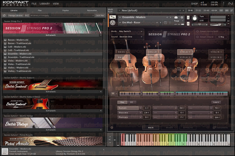This screenshot has width=235, height=156.
Task: Switch to the Automation tab
Action: [x=92, y=11]
